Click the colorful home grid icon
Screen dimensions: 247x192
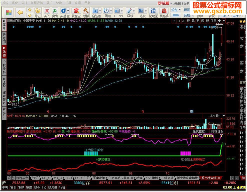(9, 12)
